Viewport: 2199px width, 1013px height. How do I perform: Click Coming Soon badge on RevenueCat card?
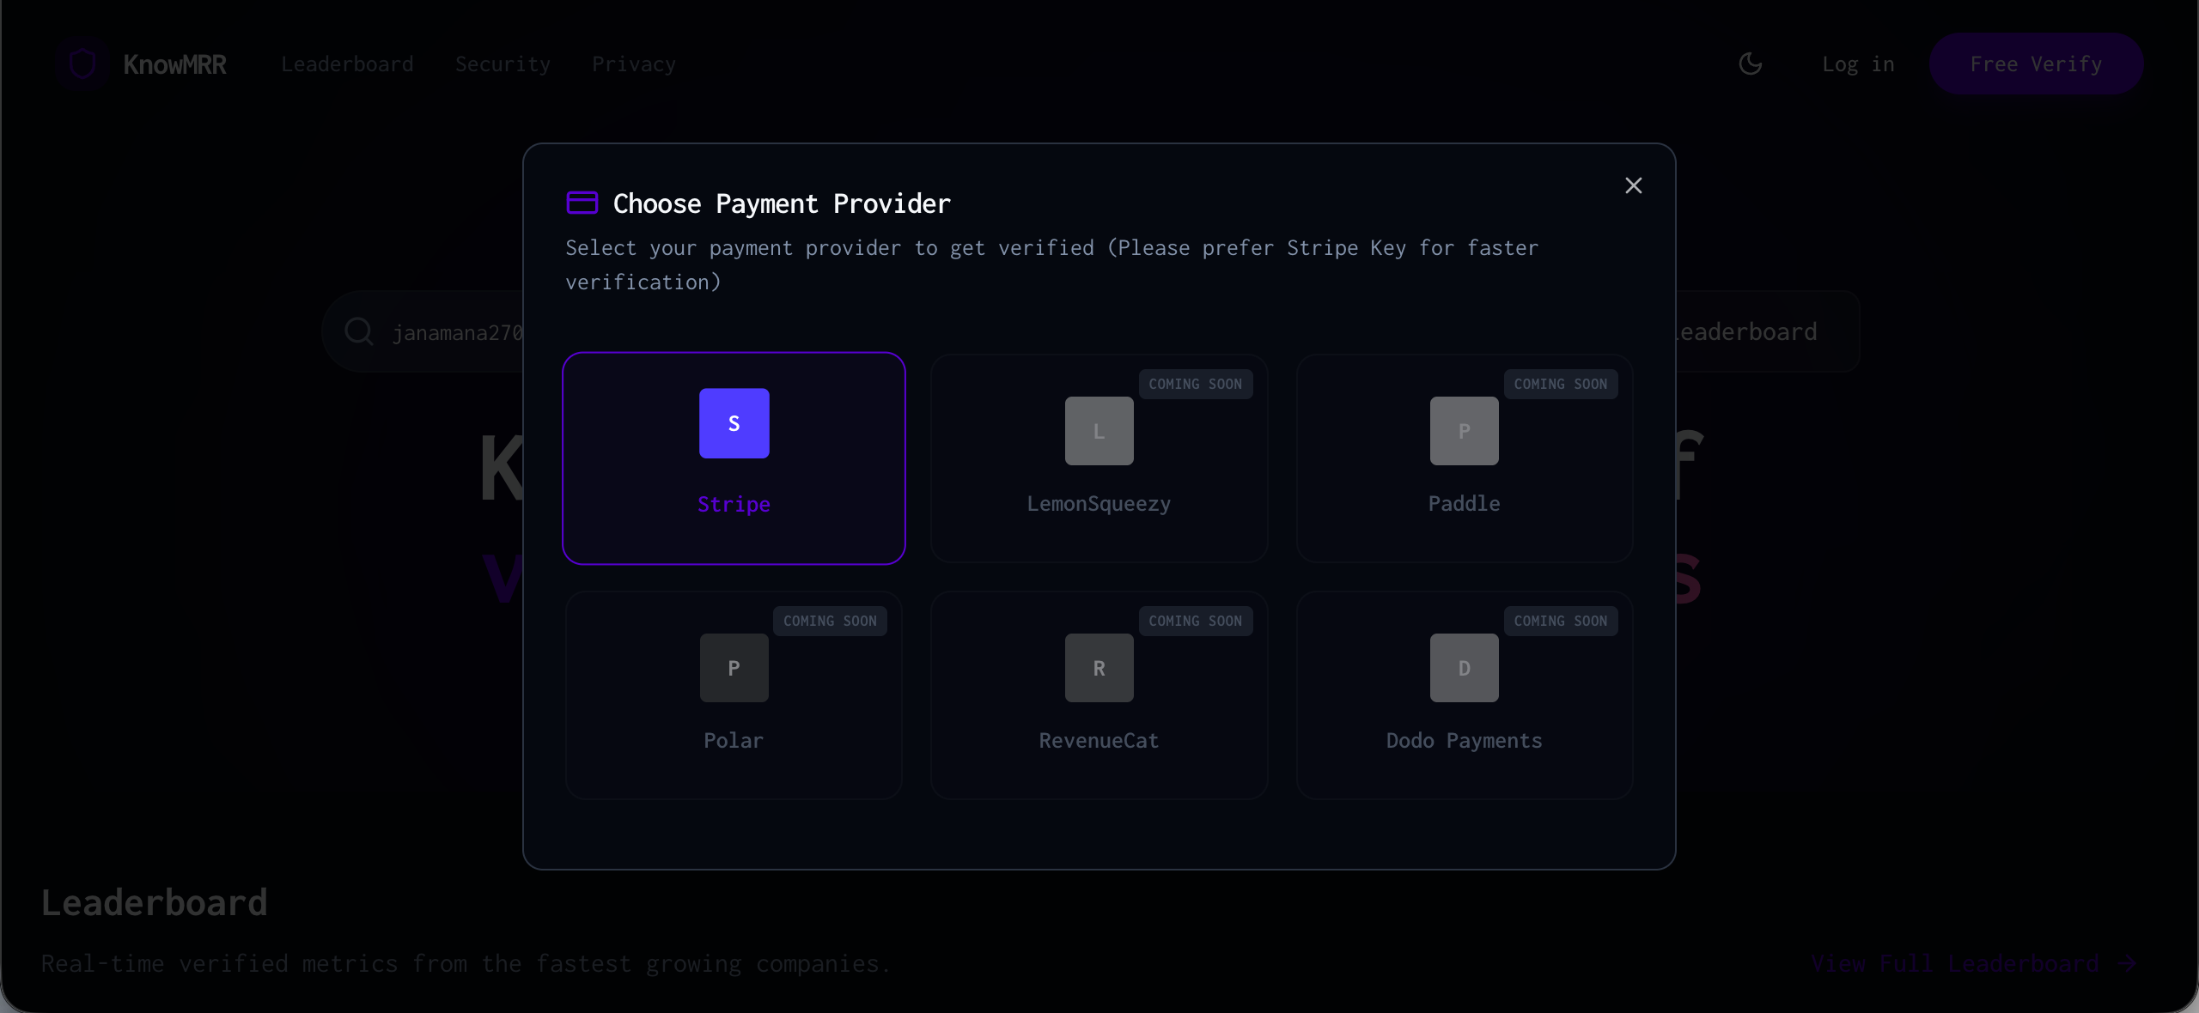[1195, 621]
